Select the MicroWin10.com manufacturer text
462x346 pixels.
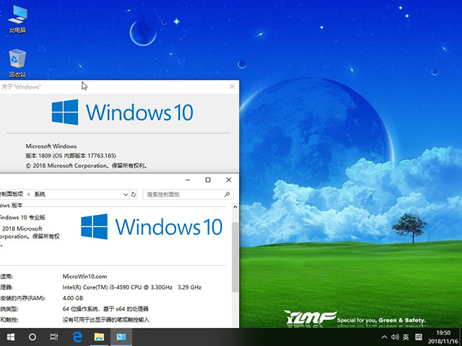[x=85, y=276]
